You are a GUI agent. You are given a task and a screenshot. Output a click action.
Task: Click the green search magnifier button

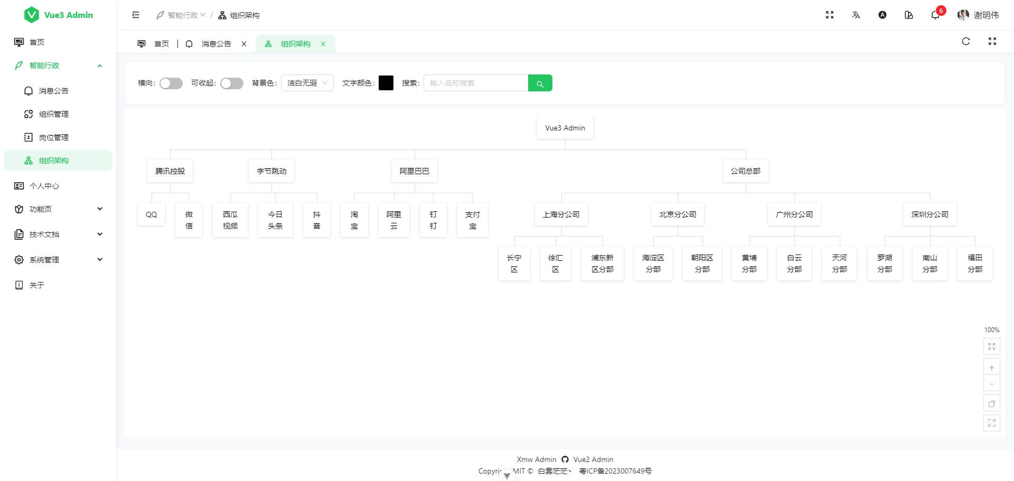540,83
